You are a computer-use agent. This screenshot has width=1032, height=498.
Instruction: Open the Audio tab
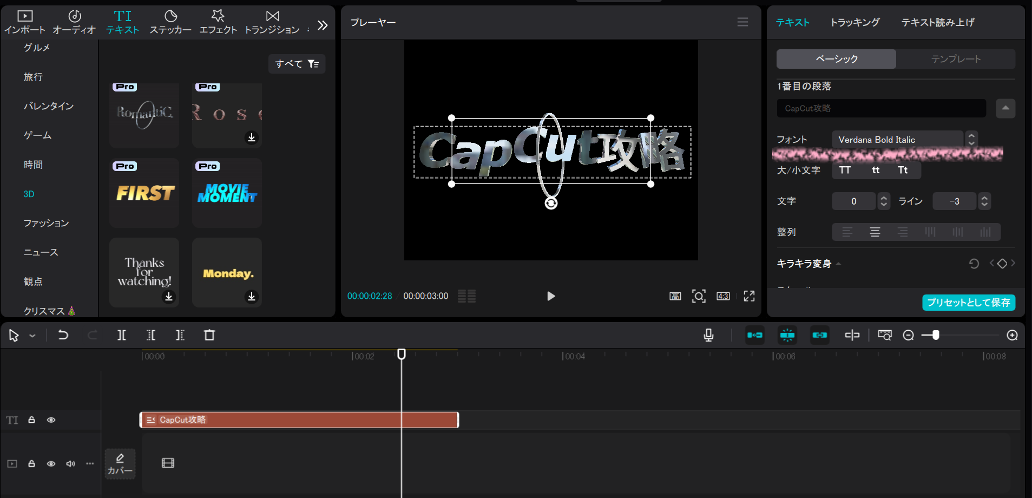[x=74, y=22]
